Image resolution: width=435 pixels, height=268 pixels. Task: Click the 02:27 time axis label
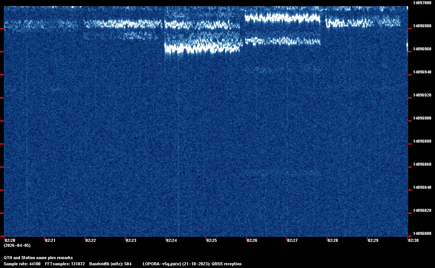292,240
